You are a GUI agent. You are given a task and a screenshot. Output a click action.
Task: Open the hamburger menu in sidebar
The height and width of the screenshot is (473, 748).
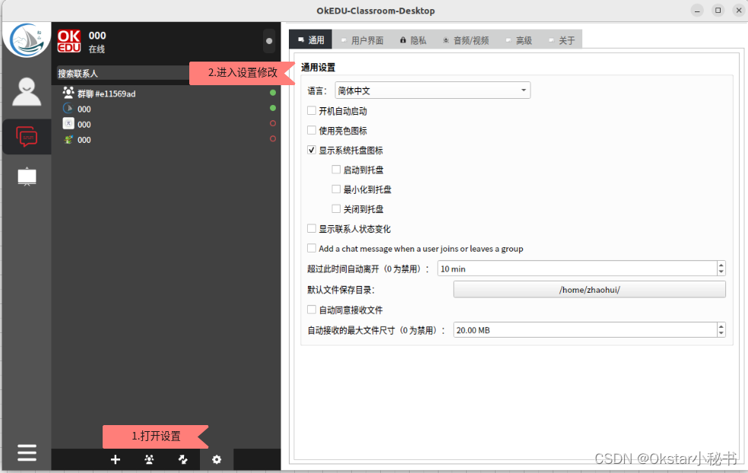pyautogui.click(x=27, y=452)
